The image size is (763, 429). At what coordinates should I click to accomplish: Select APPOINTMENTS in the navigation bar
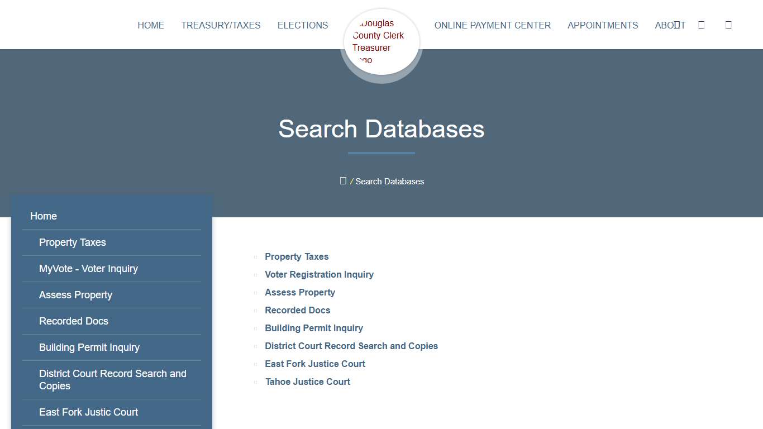[603, 25]
